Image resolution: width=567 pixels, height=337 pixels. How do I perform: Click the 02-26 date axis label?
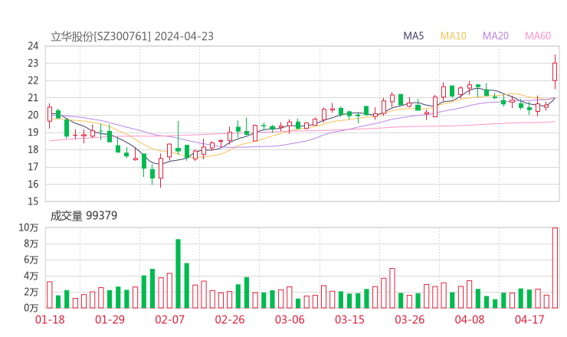[230, 319]
